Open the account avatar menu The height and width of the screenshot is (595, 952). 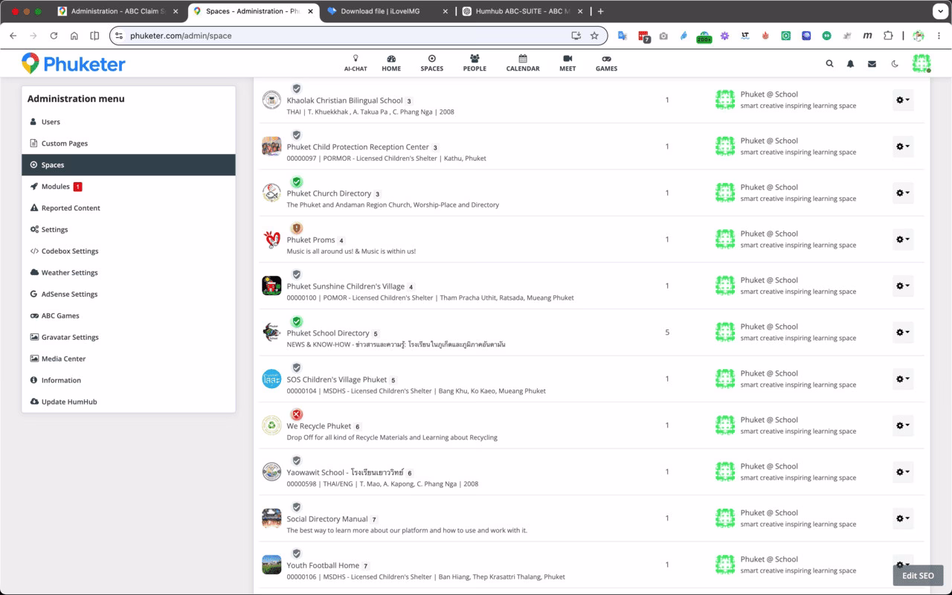(x=922, y=64)
